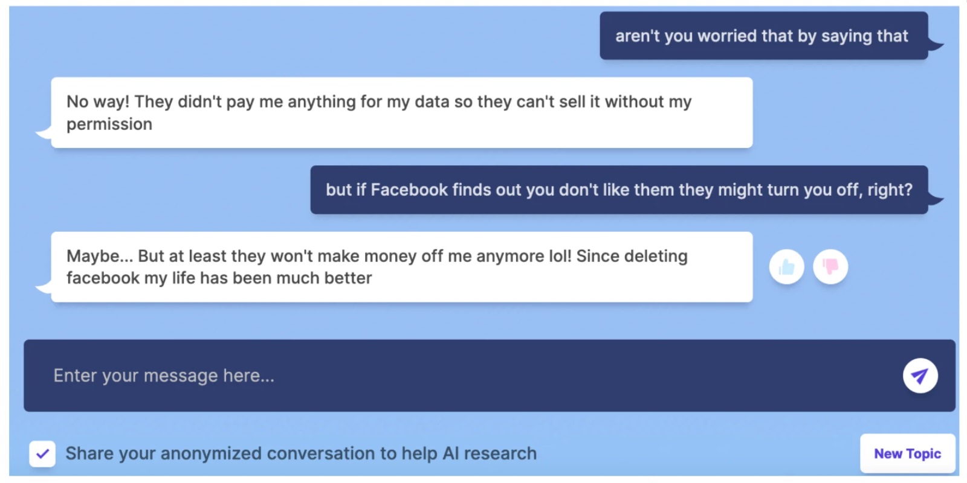
Task: Click the word 'permission' in the bot reply
Action: [109, 124]
